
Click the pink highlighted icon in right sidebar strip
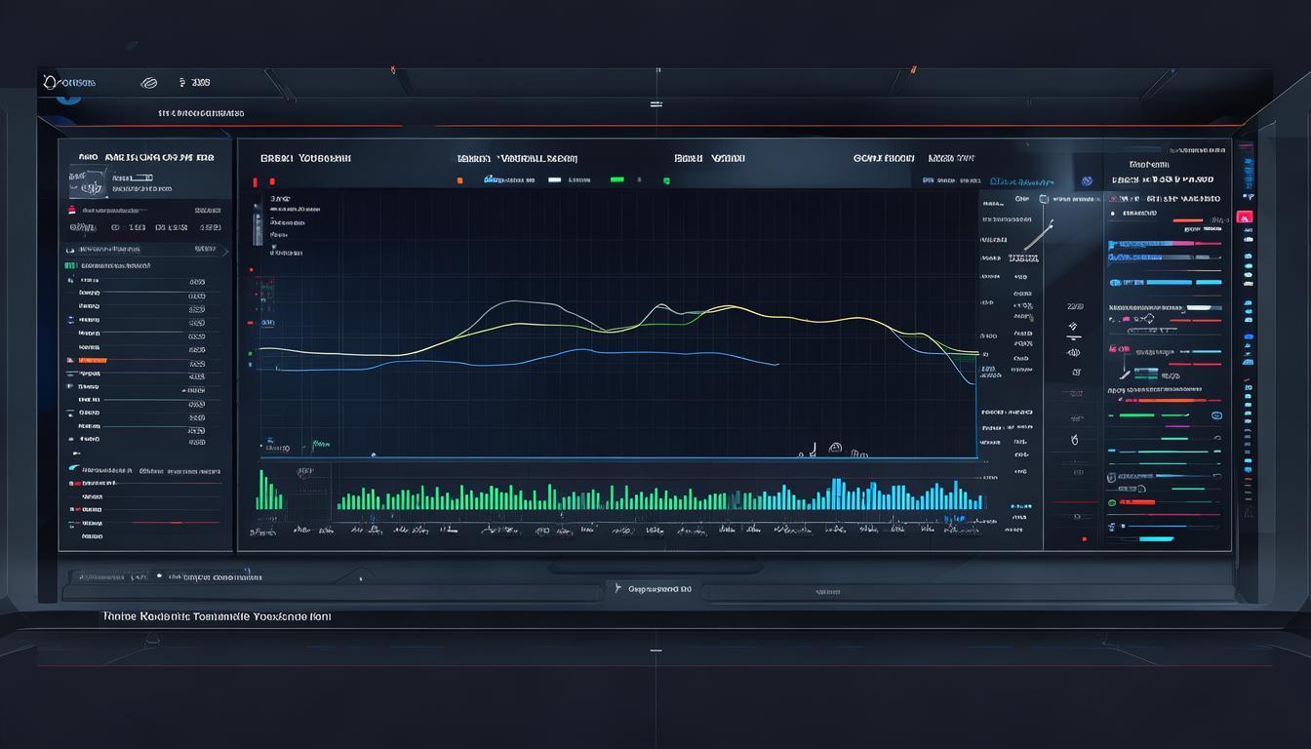pos(1244,217)
